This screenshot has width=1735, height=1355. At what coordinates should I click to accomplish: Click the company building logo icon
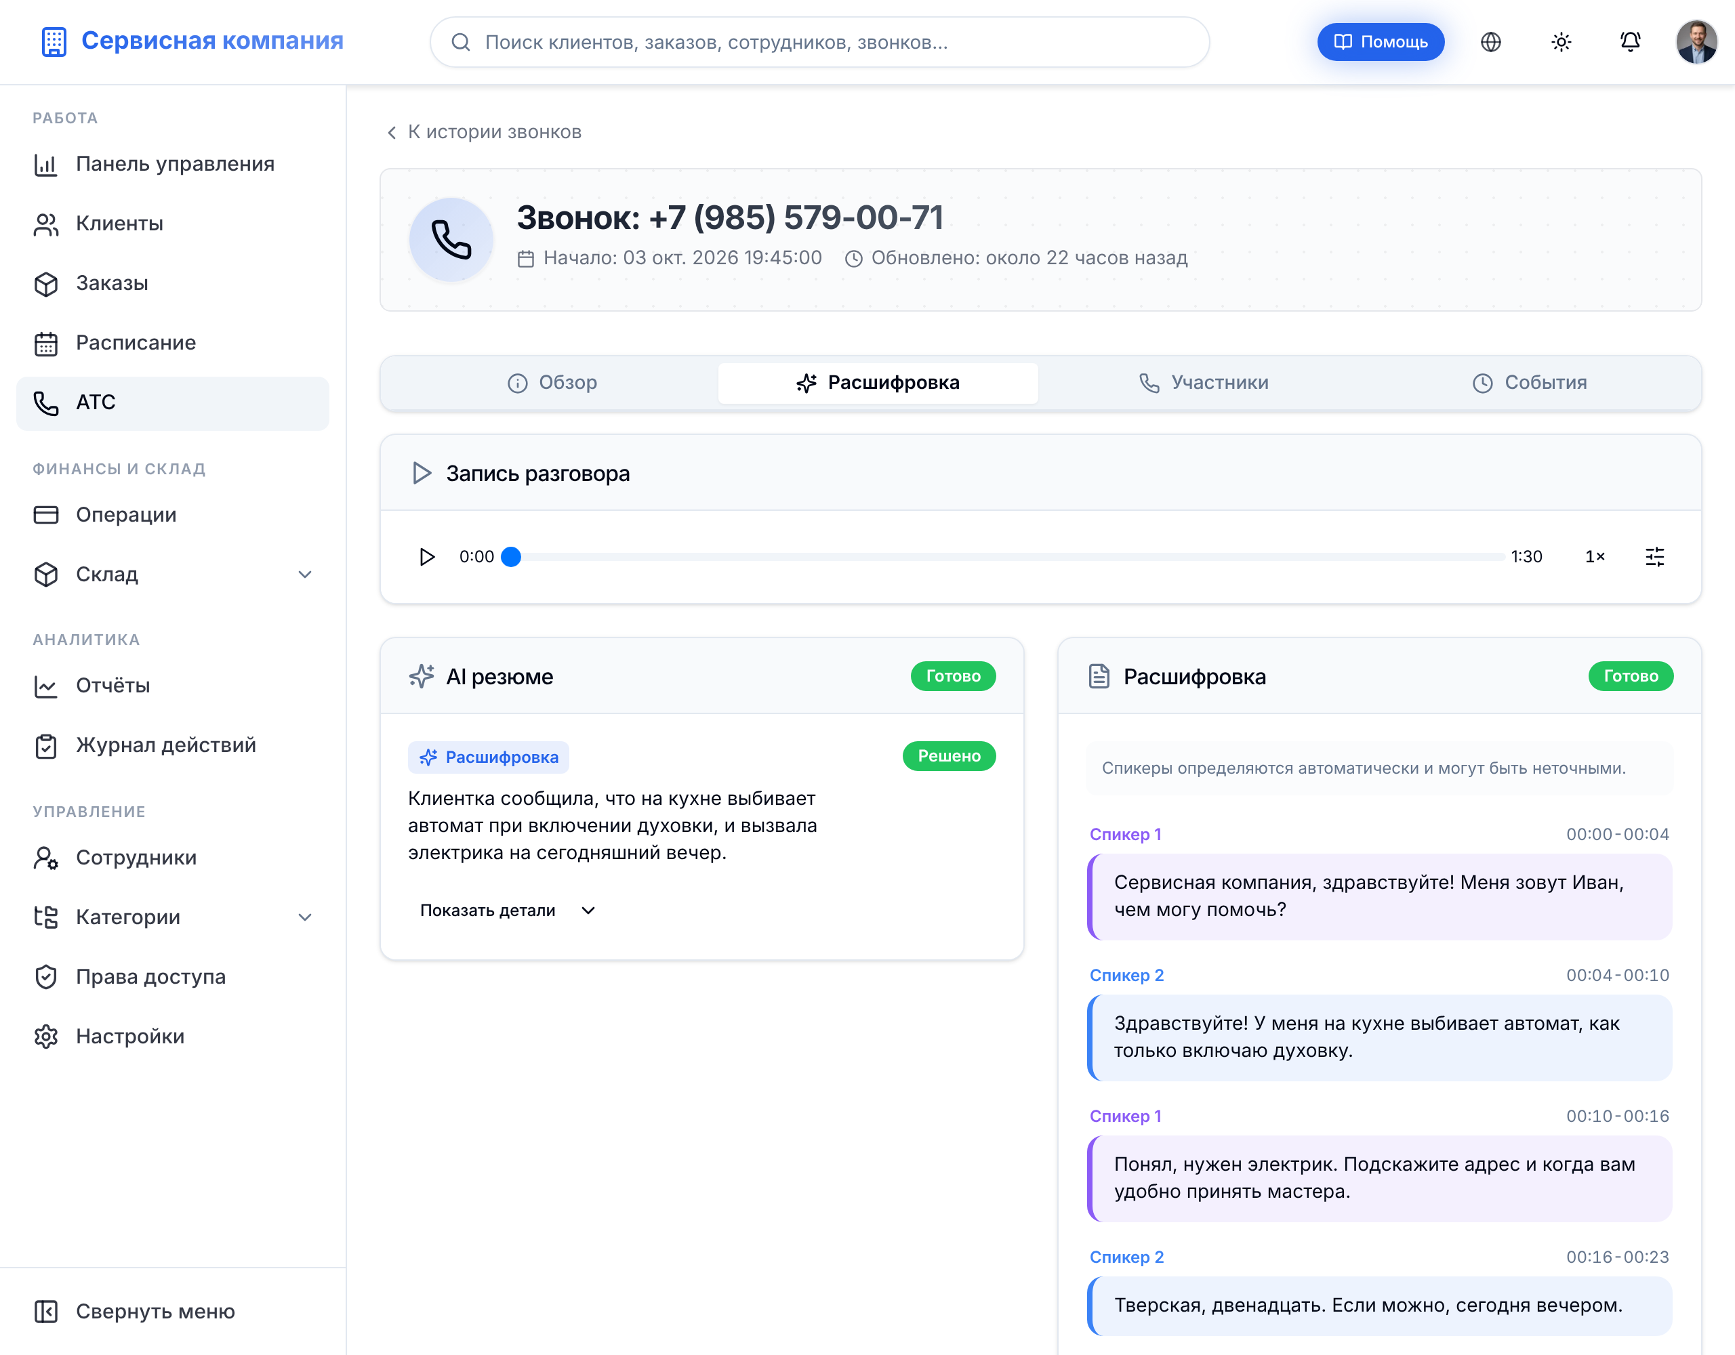(x=54, y=41)
